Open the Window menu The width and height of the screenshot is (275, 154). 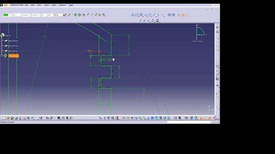tap(63, 5)
